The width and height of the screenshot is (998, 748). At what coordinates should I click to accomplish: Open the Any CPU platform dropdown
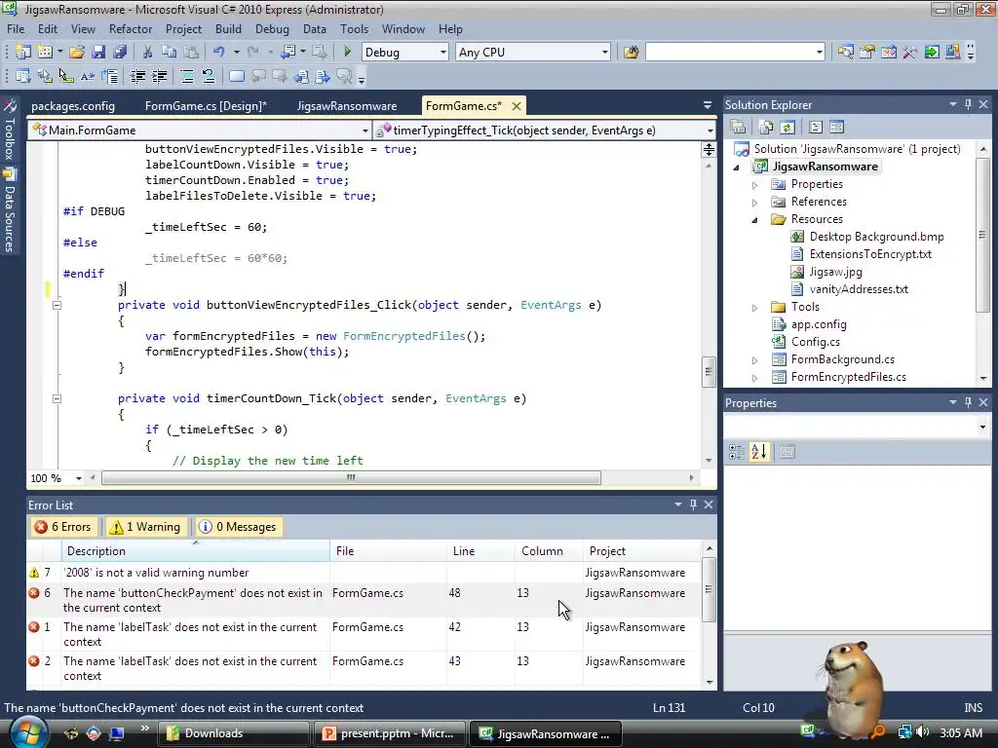(x=604, y=53)
